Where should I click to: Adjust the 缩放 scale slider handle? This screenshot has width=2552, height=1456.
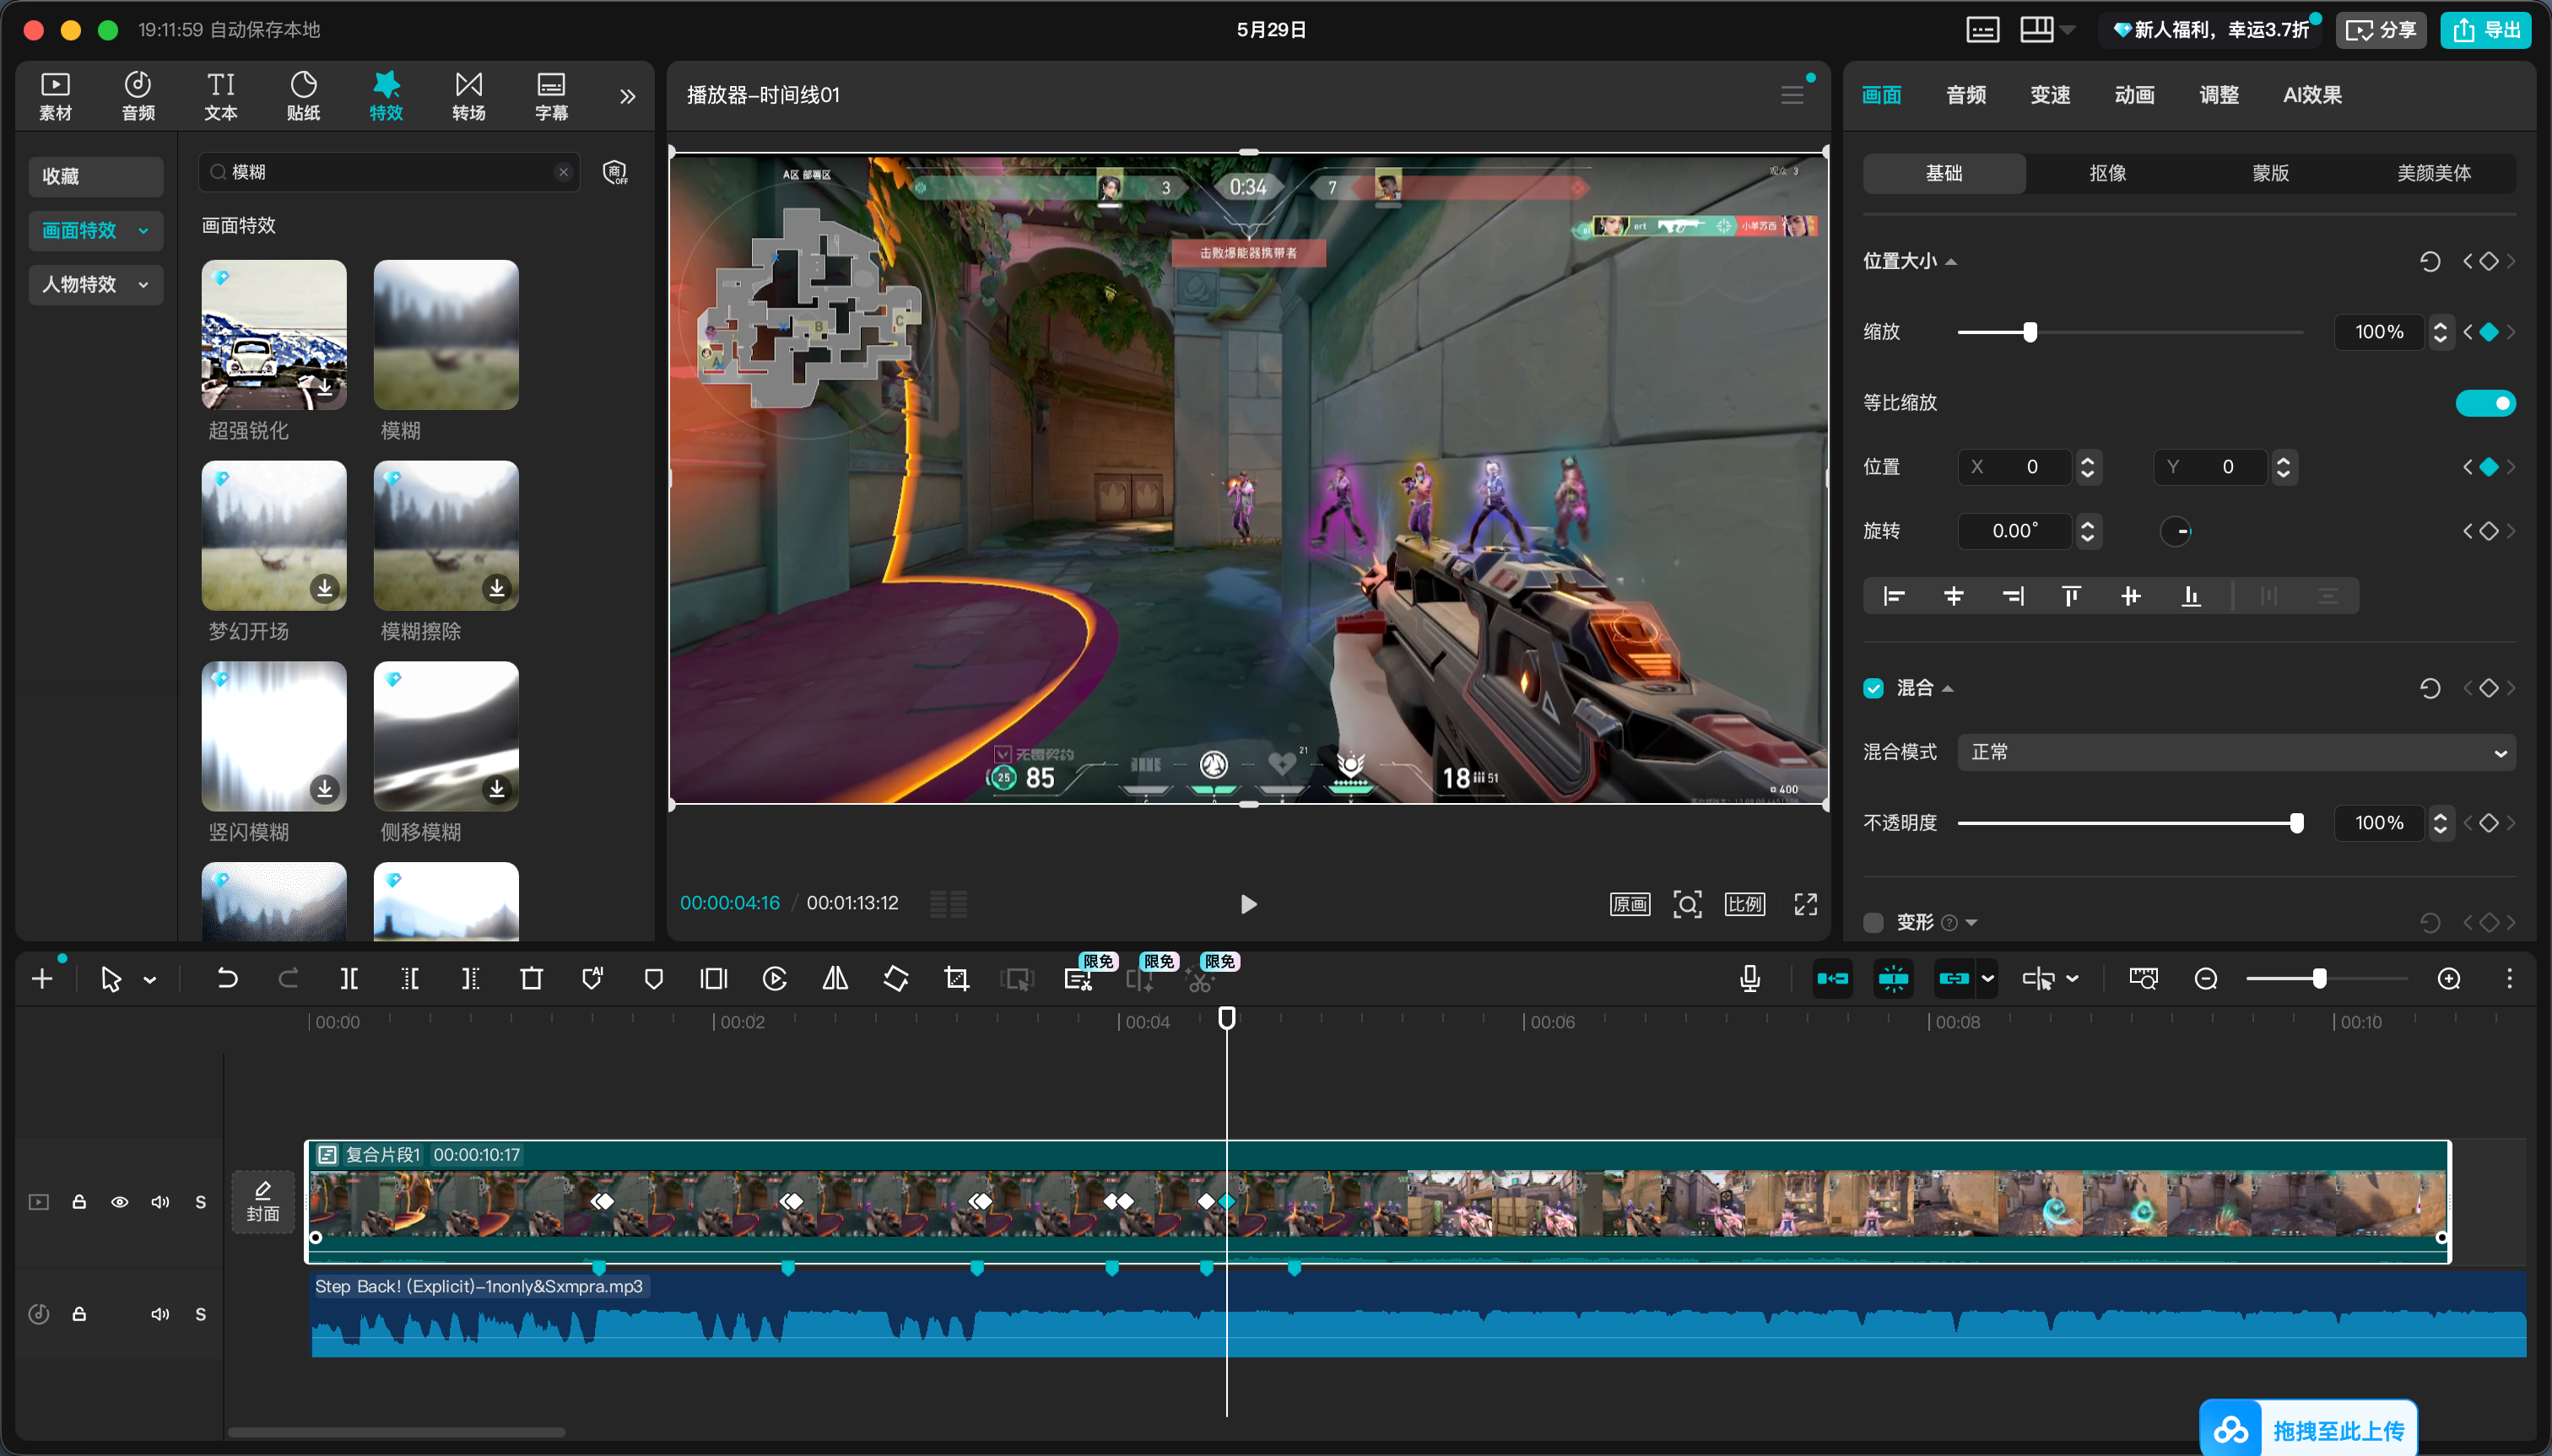click(2030, 332)
